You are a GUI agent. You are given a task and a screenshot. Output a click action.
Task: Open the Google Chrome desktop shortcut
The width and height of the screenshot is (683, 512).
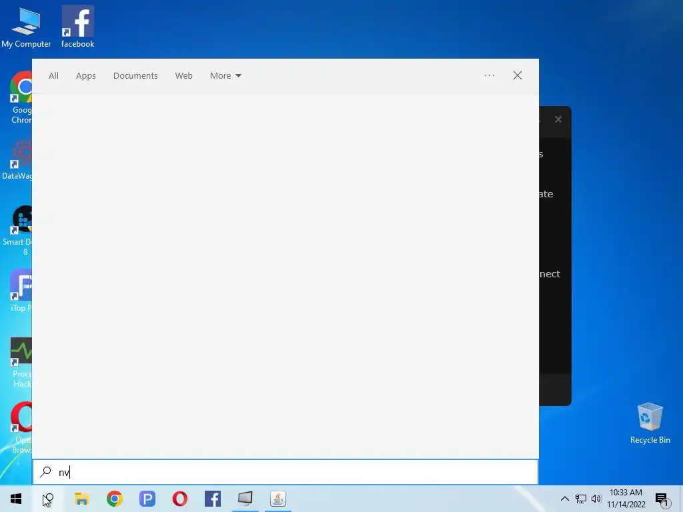pyautogui.click(x=21, y=97)
